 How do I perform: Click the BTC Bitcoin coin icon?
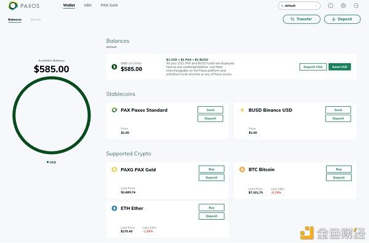(242, 169)
